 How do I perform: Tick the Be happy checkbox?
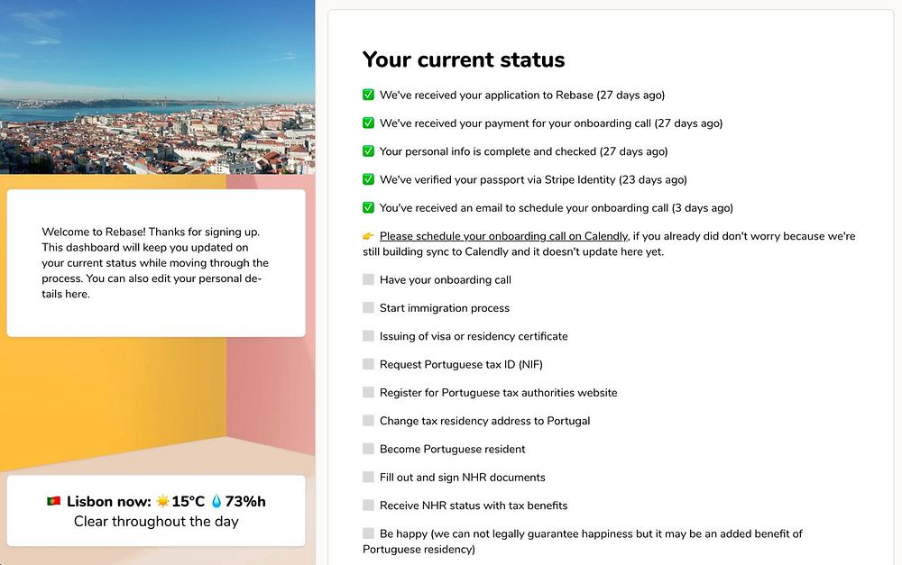(x=368, y=533)
